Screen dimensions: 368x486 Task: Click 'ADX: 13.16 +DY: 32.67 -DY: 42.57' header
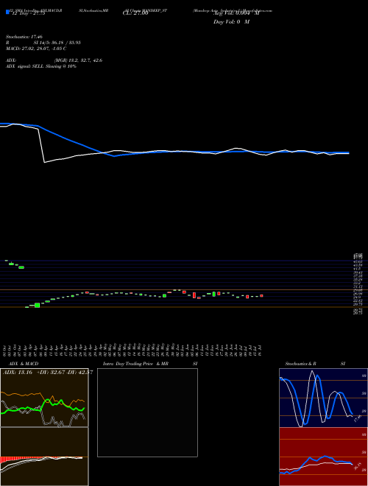click(x=48, y=373)
